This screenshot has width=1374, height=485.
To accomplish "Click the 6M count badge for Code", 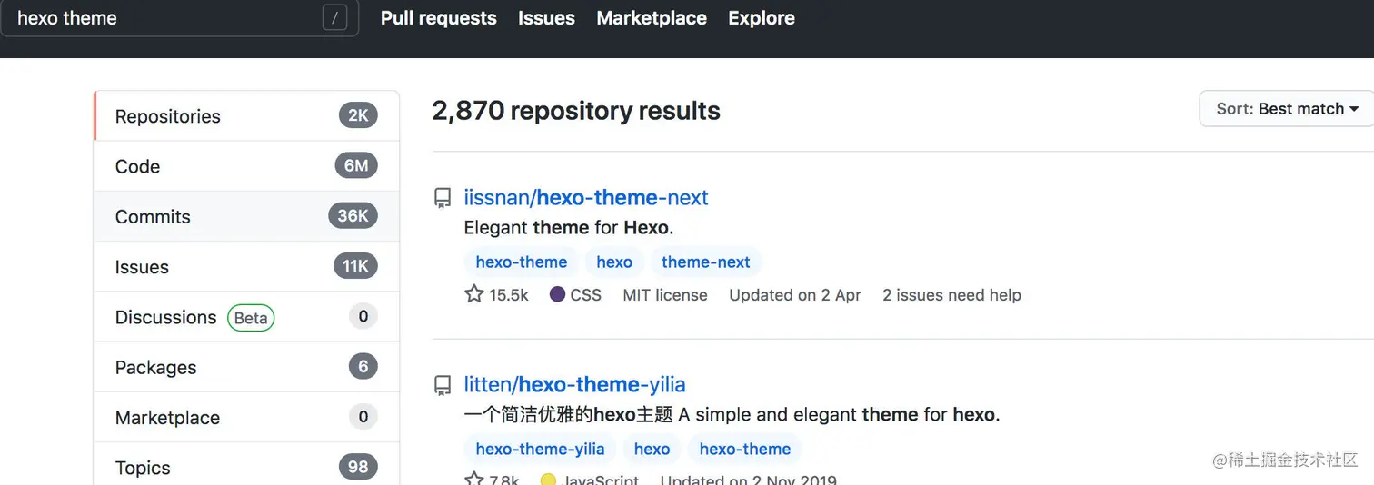I will tap(356, 165).
